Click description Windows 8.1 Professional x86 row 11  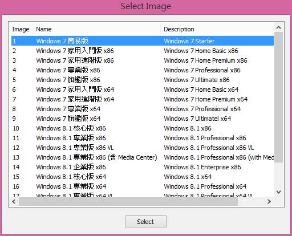point(205,138)
